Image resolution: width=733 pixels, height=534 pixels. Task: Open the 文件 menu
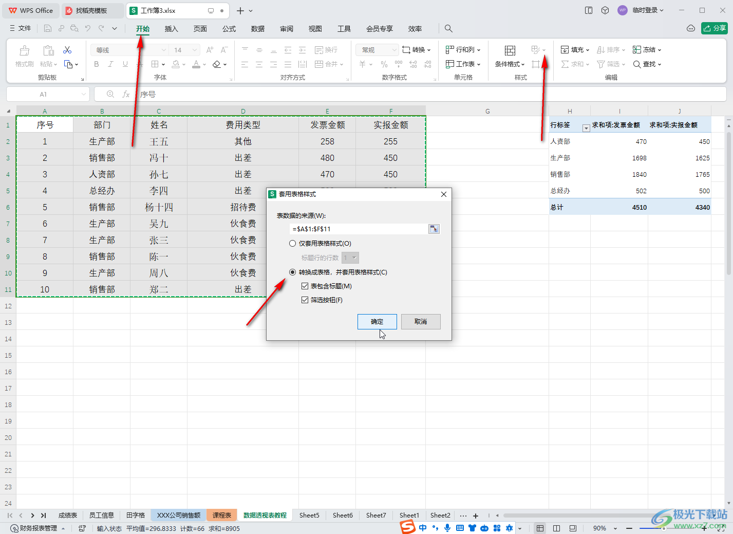click(x=21, y=28)
